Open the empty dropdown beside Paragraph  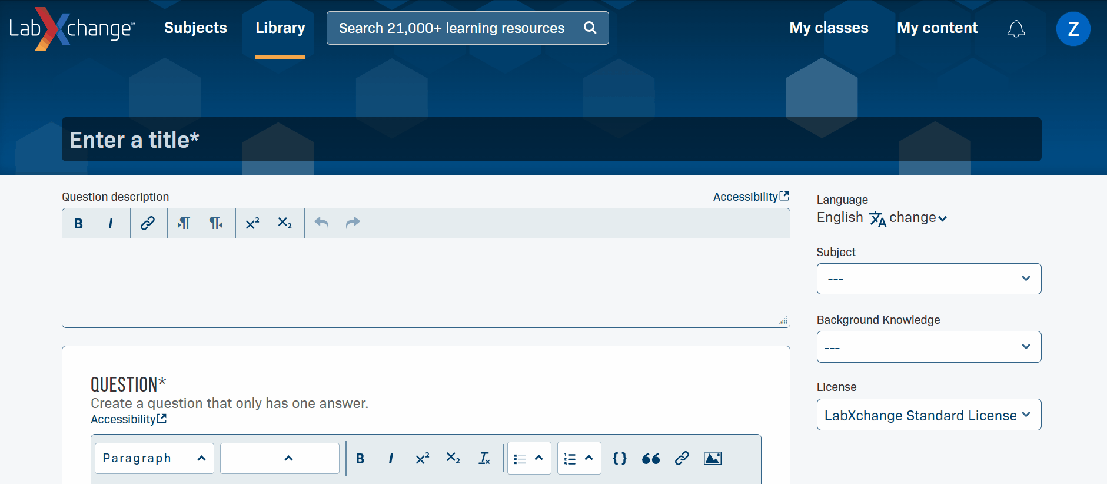click(280, 458)
